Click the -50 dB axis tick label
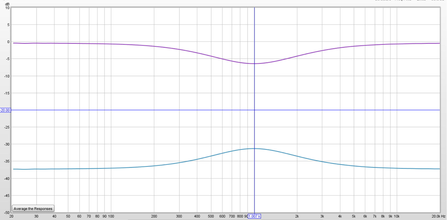 pos(7,213)
